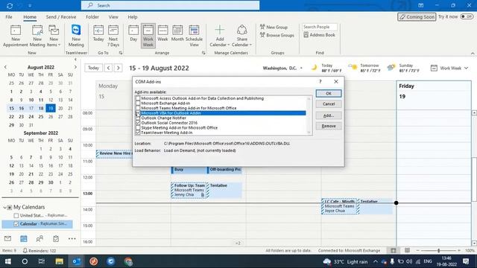
Task: Open Help in COM Add-ins dialog
Action: (320, 81)
